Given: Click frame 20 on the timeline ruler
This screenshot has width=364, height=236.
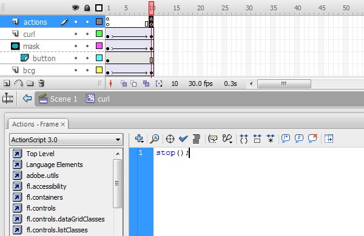Looking at the screenshot, I should [200, 8].
